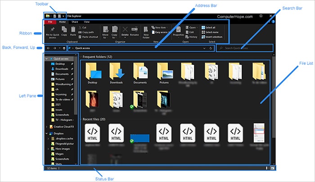Go Up one folder level
This screenshot has width=315, height=182.
pyautogui.click(x=64, y=48)
